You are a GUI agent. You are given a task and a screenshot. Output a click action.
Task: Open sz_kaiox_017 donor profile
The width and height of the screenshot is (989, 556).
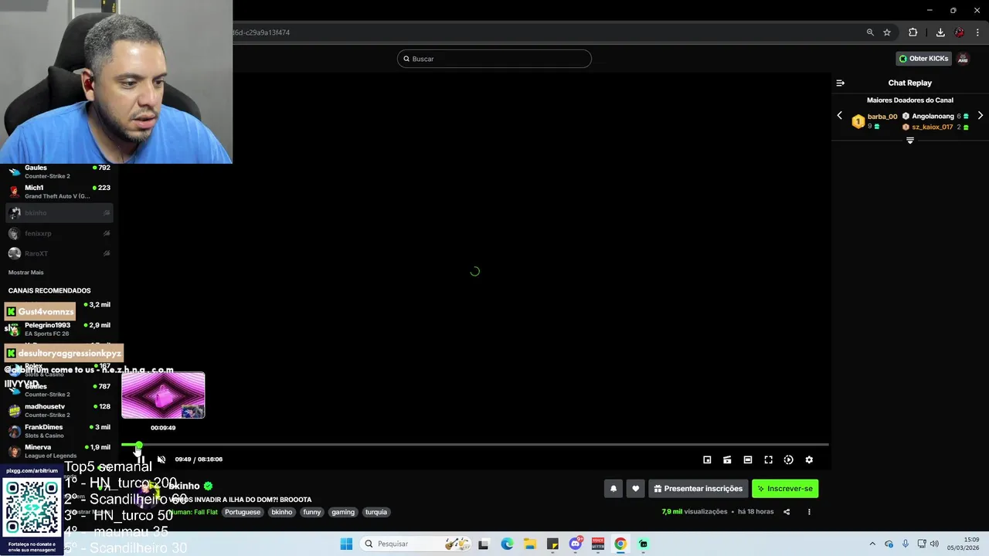point(933,127)
